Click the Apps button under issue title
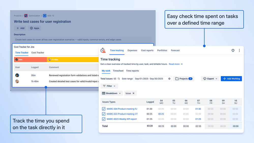 34,28
